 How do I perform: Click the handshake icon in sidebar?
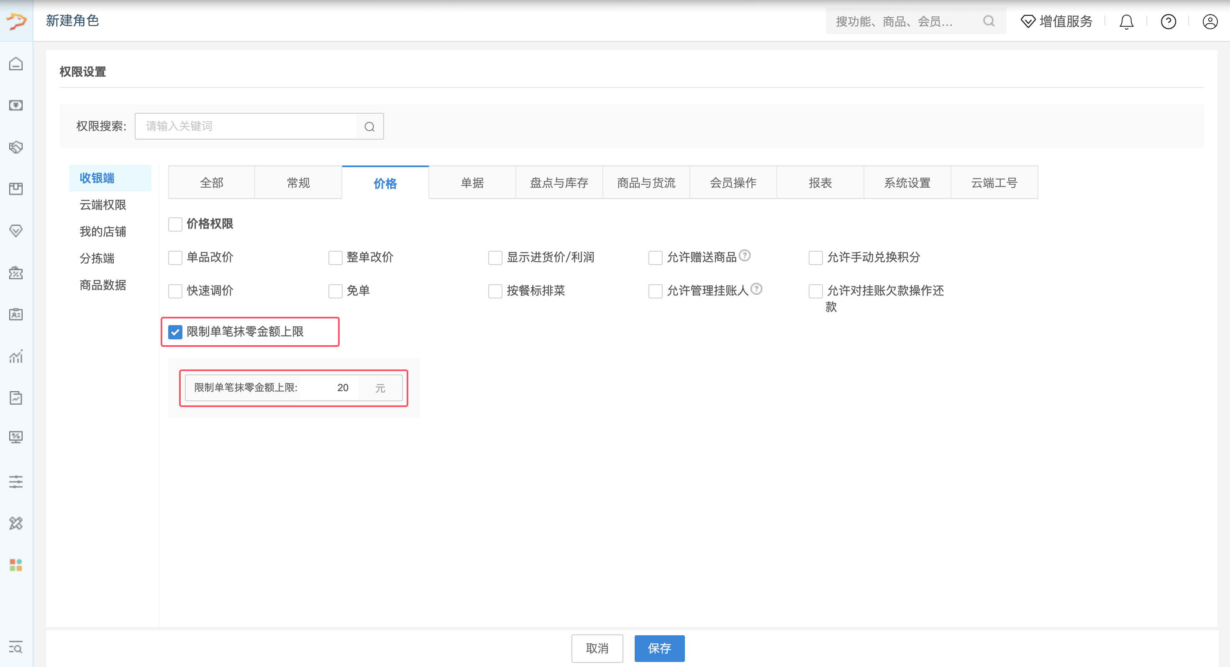point(16,147)
